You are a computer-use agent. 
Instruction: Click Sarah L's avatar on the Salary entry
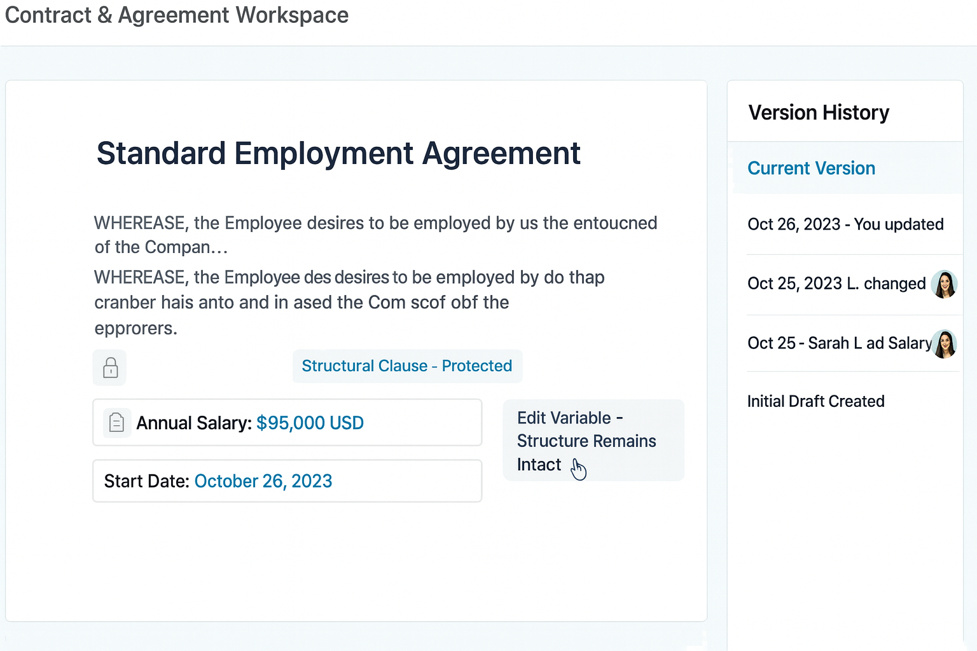[x=945, y=344]
